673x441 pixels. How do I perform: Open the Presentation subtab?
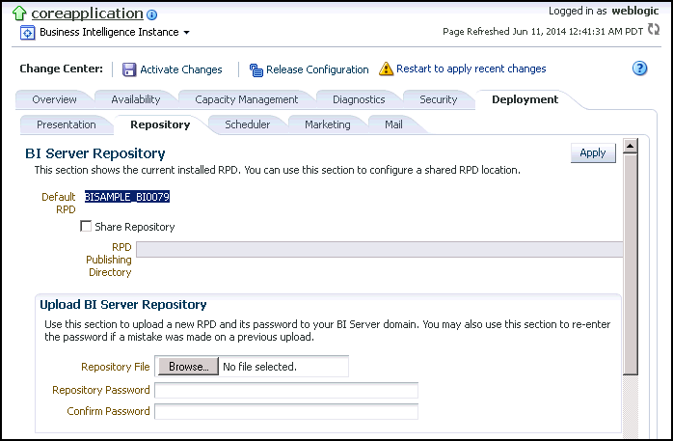click(67, 124)
